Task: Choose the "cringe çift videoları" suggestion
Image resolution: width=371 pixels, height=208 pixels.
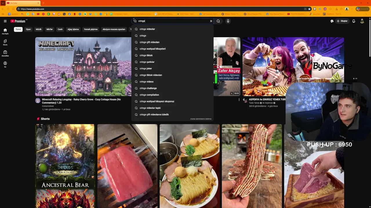Action: point(172,42)
